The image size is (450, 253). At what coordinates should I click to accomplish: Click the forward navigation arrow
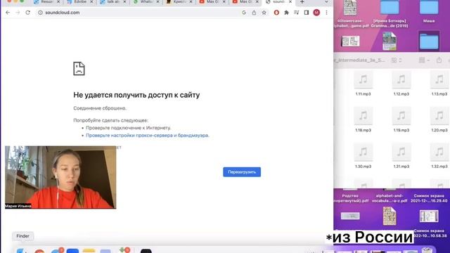coord(18,13)
